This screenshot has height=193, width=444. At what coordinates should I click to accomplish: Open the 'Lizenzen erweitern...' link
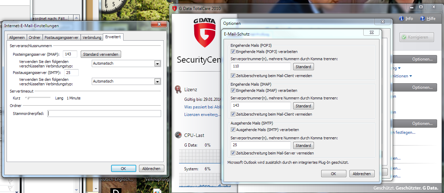[203, 115]
